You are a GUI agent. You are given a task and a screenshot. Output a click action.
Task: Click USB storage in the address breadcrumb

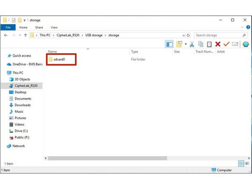(x=94, y=35)
